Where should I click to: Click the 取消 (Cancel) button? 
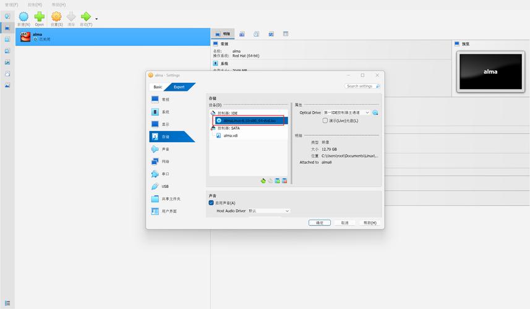tap(344, 222)
